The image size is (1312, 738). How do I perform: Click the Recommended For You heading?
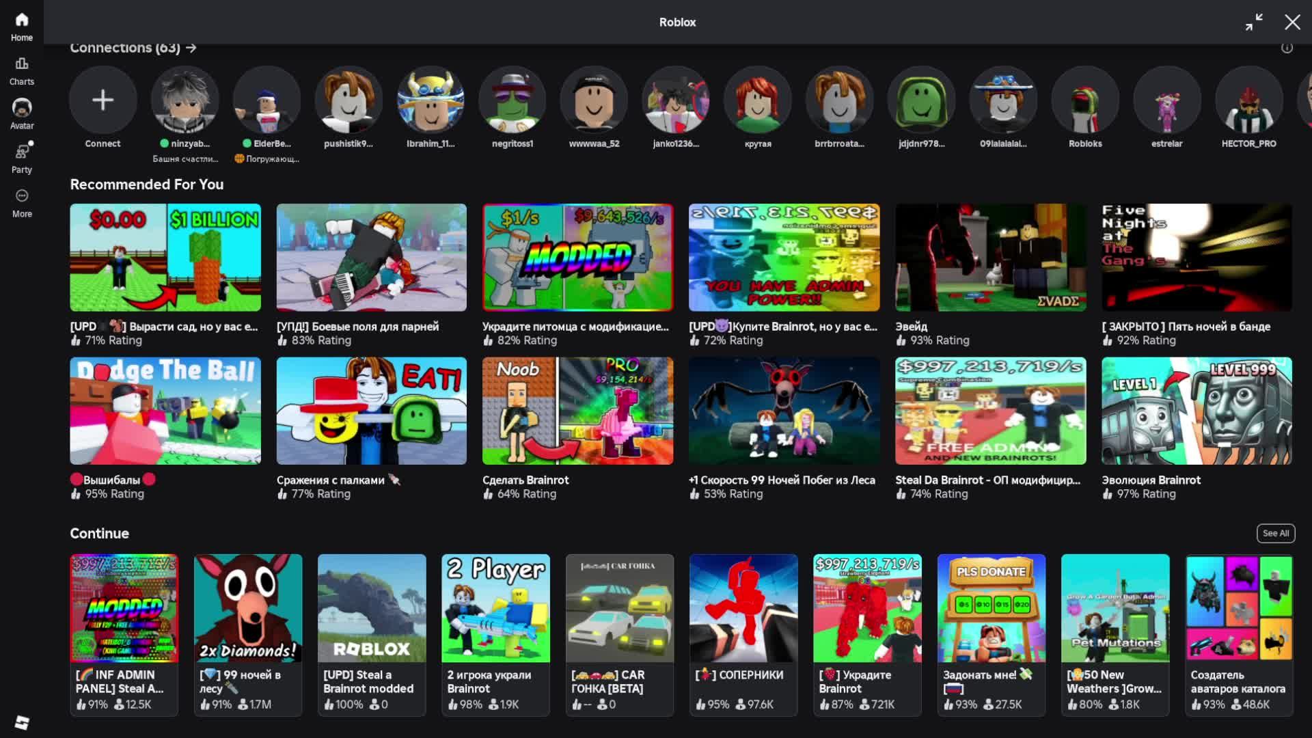[147, 184]
